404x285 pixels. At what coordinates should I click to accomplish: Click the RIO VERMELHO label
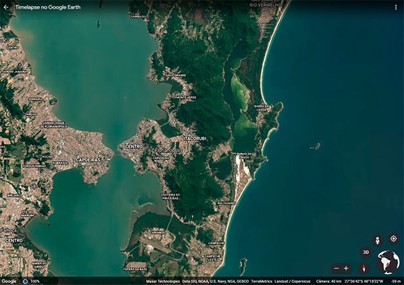coord(265,5)
